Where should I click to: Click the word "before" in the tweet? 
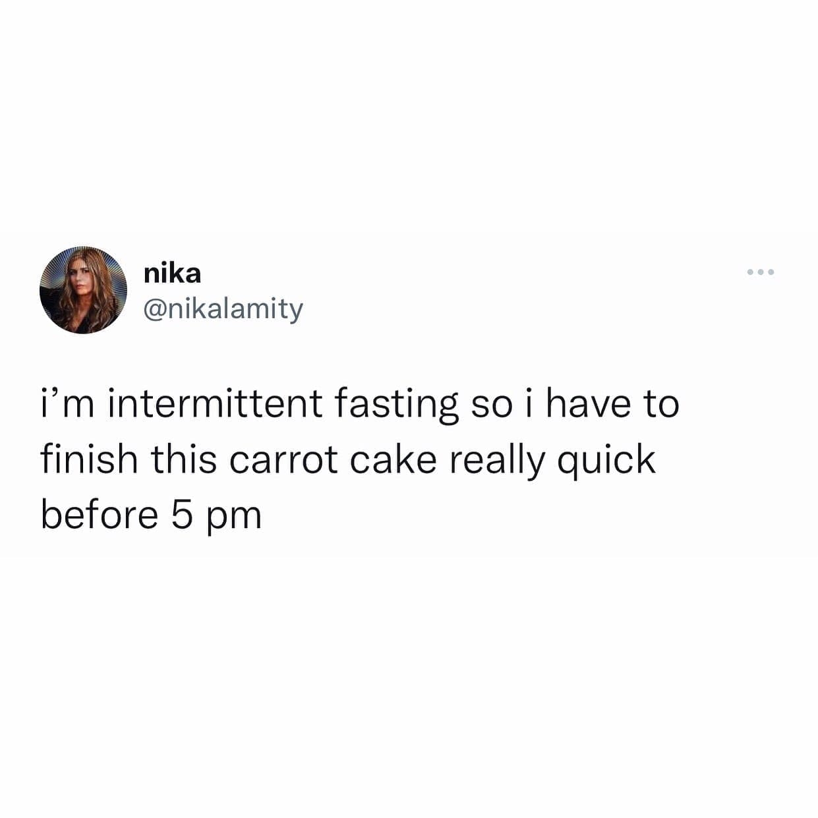tap(99, 515)
